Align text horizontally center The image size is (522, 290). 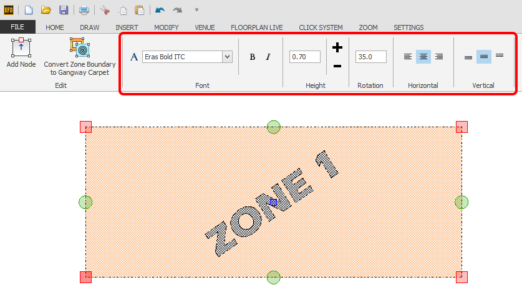tap(423, 57)
